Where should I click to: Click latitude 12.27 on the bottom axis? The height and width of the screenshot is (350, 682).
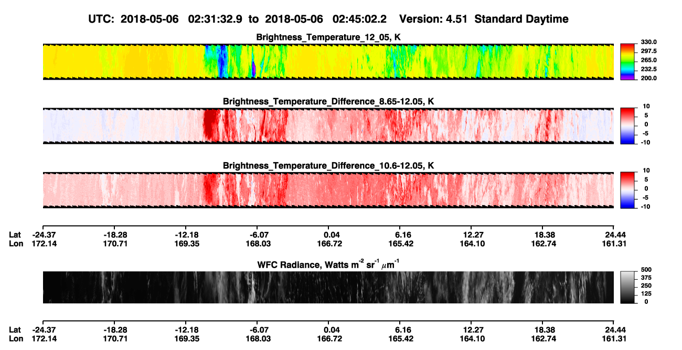pos(473,330)
